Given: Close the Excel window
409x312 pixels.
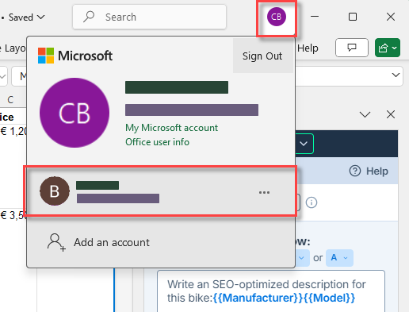Looking at the screenshot, I should [391, 17].
